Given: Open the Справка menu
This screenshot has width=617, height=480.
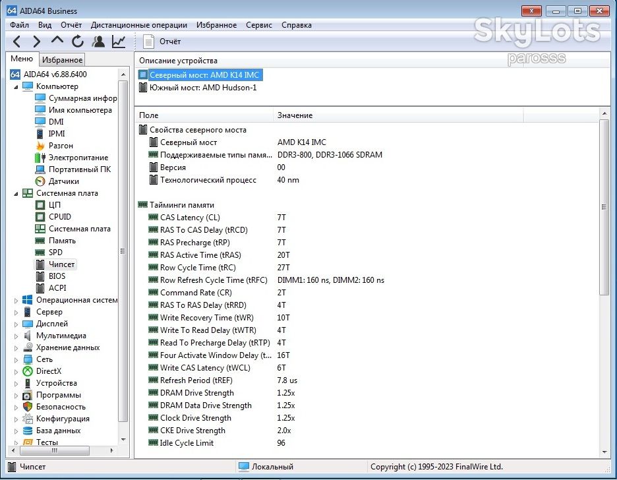Looking at the screenshot, I should (x=296, y=25).
